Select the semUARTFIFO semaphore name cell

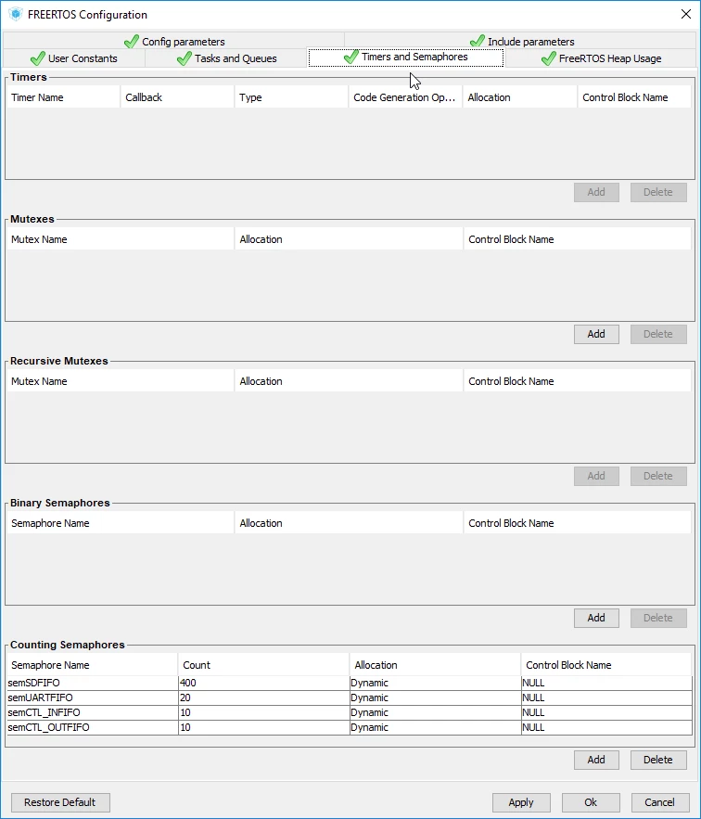(93, 697)
